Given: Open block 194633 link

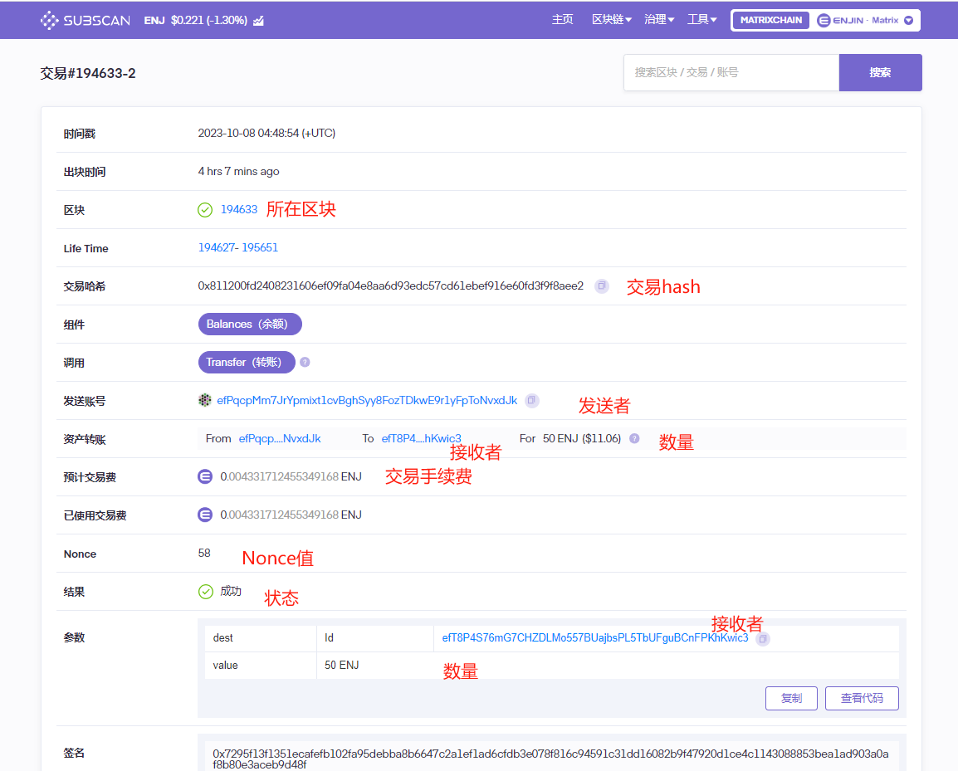Looking at the screenshot, I should click(x=239, y=209).
